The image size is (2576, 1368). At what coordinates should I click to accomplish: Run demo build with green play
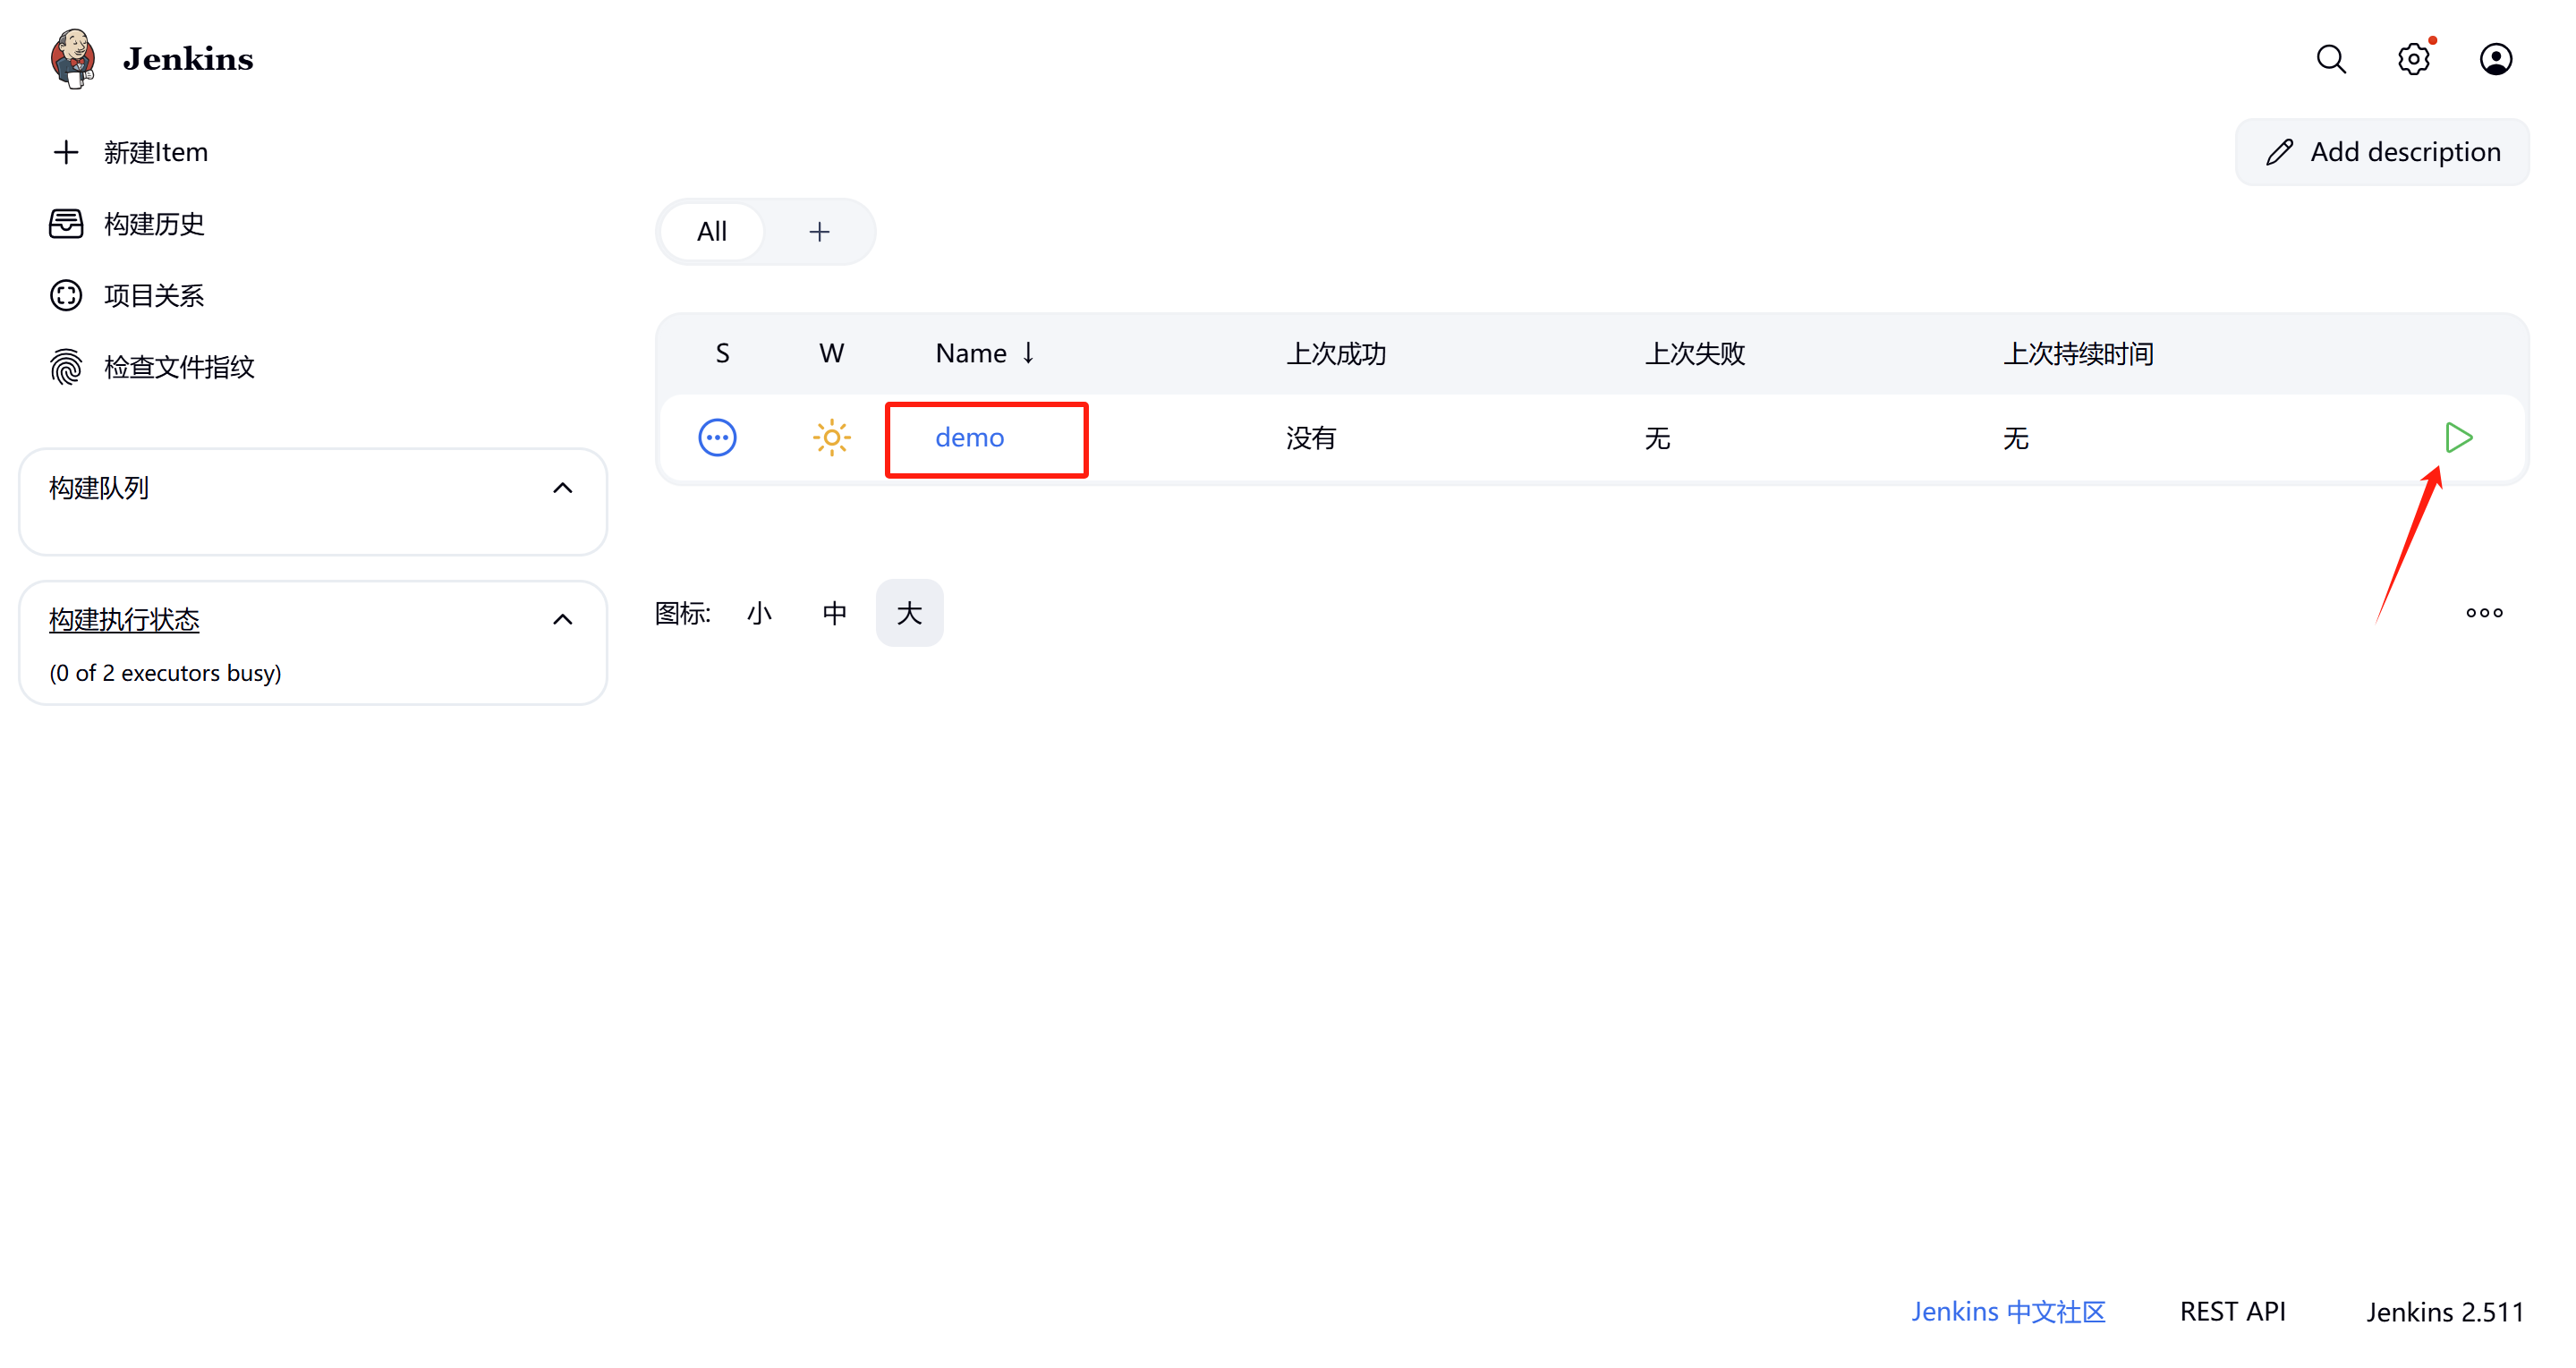click(x=2458, y=438)
